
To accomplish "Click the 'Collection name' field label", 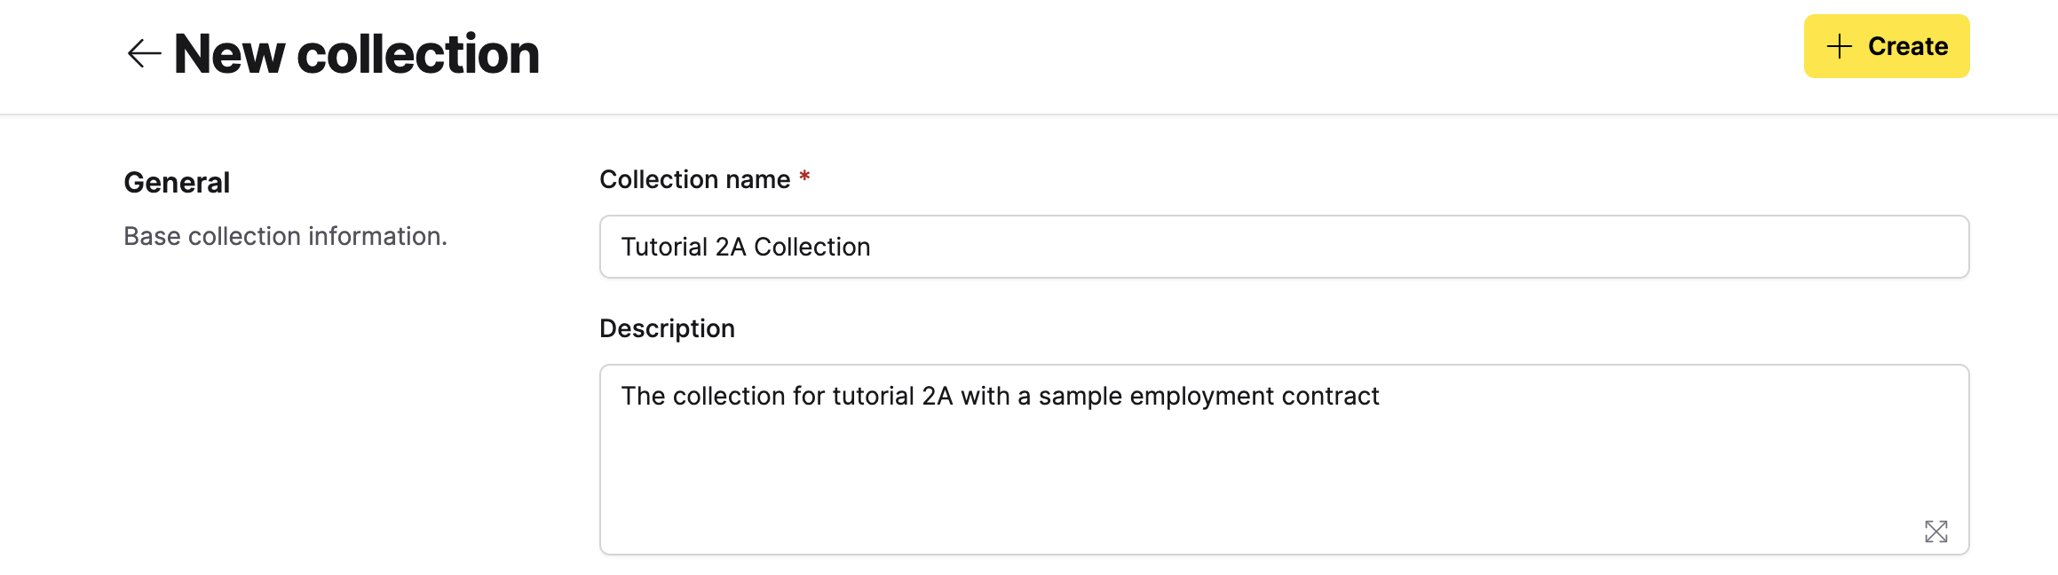I will tap(694, 179).
